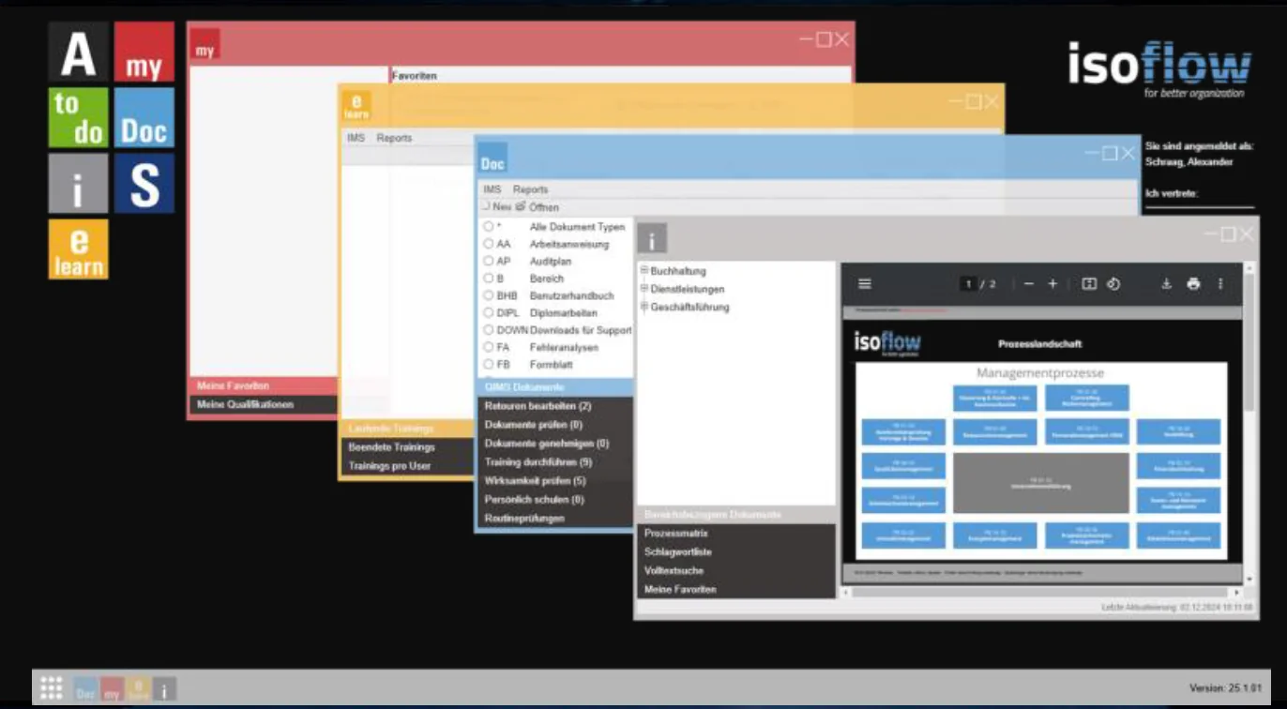1287x709 pixels.
Task: Select the FA Fehleranalysen radio button
Action: coord(489,347)
